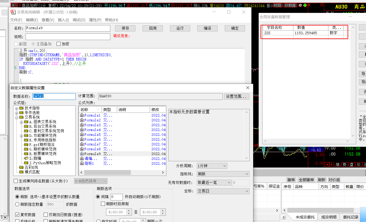Click the formula icon before Formula5
Viewport: 366px width, 222px height.
click(x=82, y=135)
